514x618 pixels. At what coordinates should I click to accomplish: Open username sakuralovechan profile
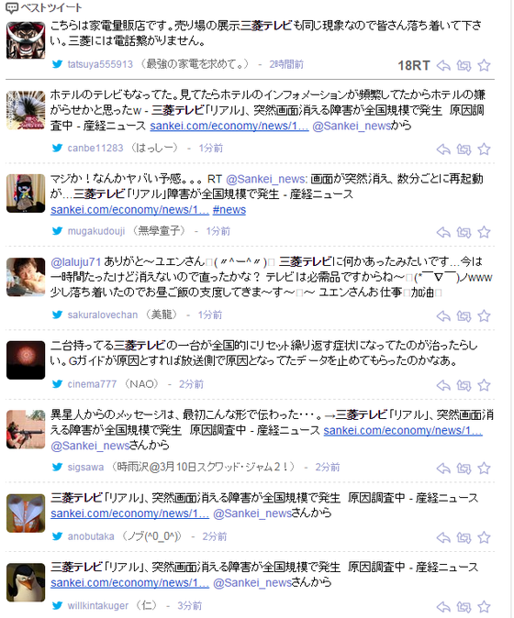click(x=103, y=315)
